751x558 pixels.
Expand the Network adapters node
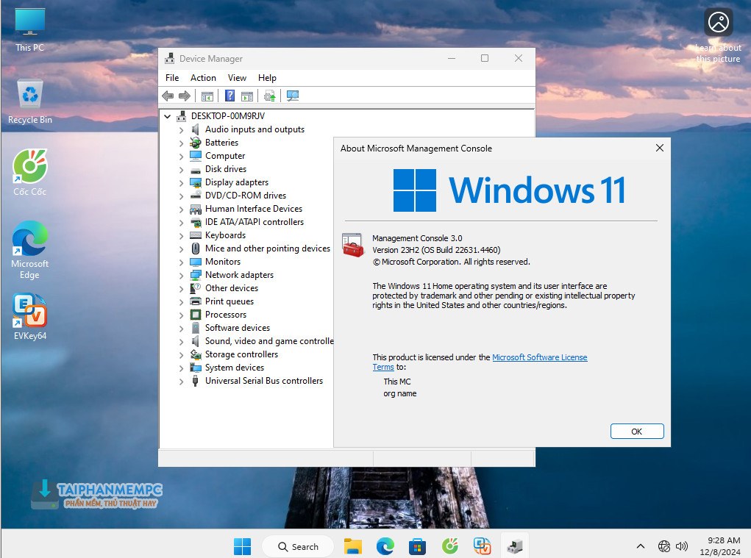181,275
